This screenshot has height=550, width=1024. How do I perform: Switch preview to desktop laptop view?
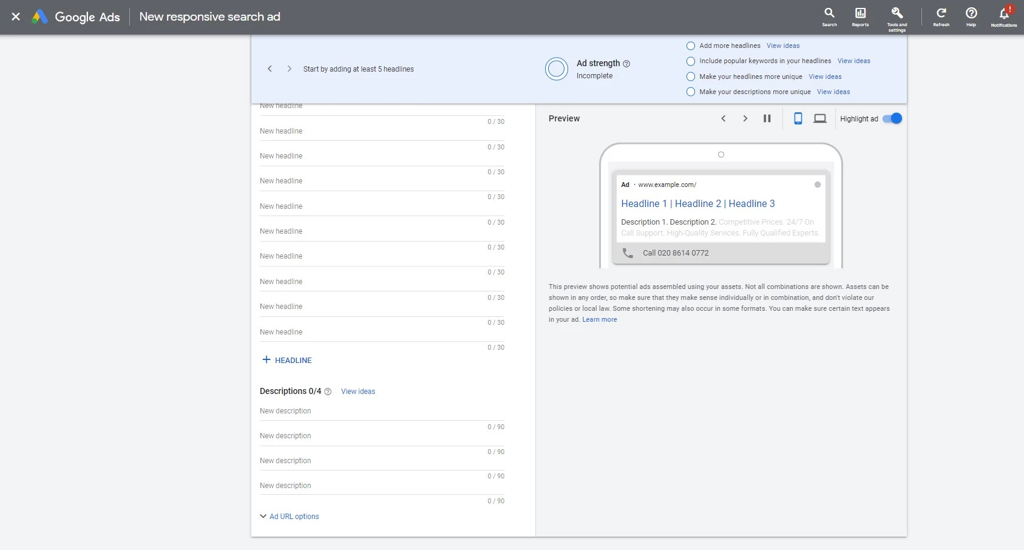[820, 118]
